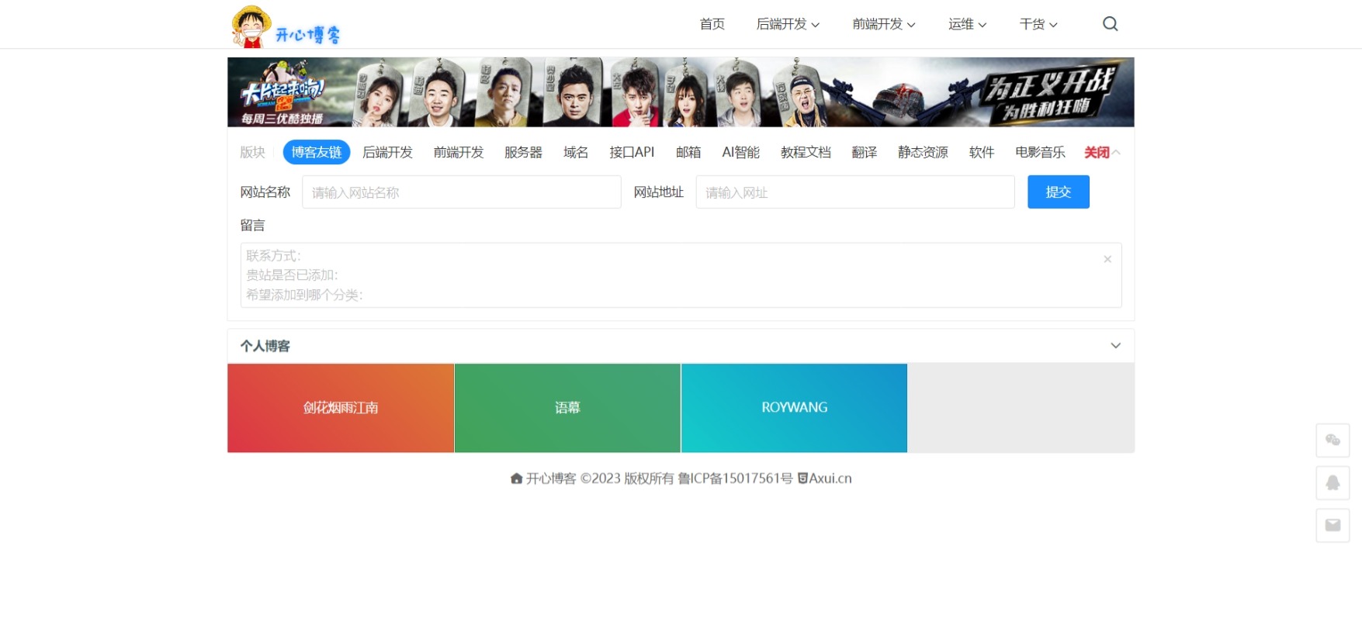Open the 剑花烟雨江南 blog tile
The image size is (1362, 639).
(341, 408)
